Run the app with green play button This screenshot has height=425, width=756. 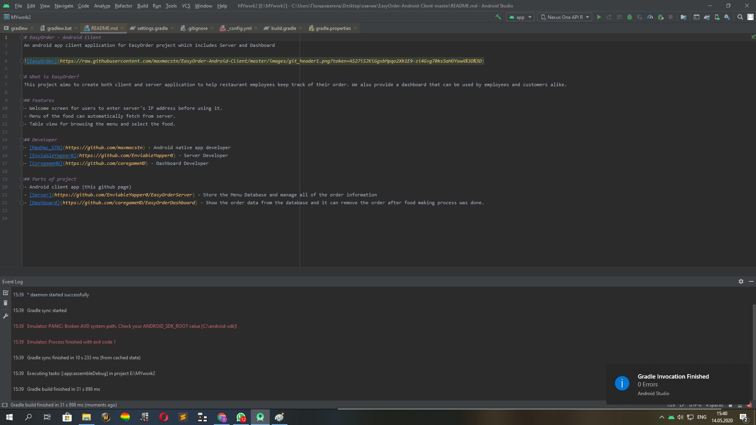coord(599,17)
